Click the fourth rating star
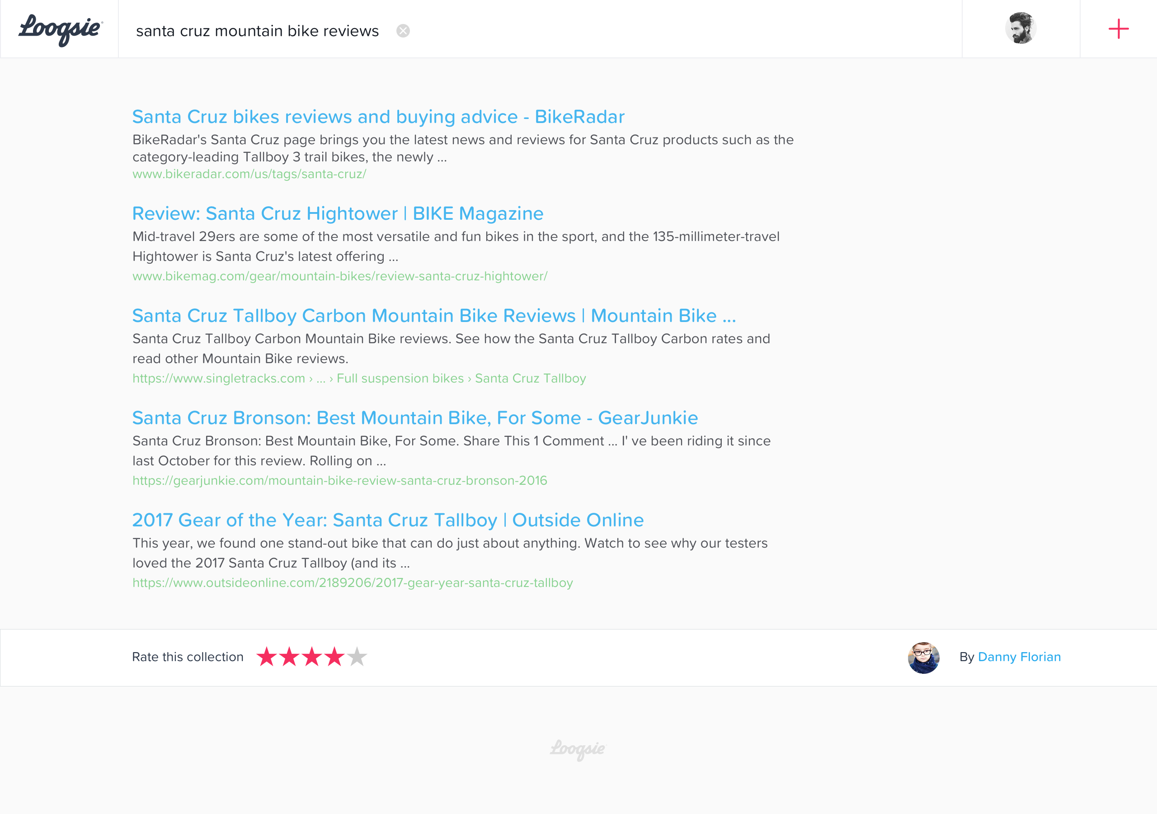Screen dimensions: 1157x814 (334, 657)
